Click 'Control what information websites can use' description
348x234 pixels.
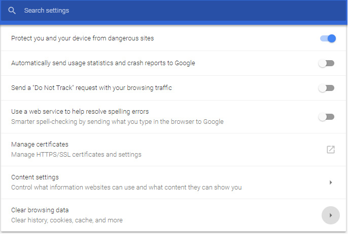pos(126,188)
